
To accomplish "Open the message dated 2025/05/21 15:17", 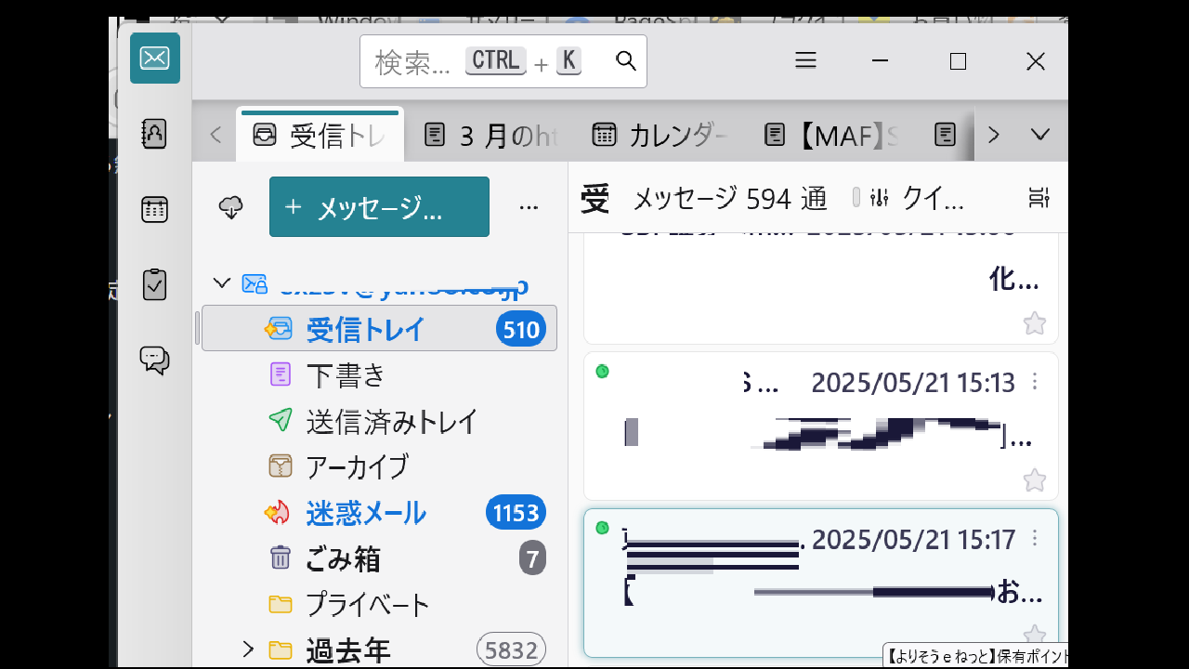I will click(x=821, y=583).
